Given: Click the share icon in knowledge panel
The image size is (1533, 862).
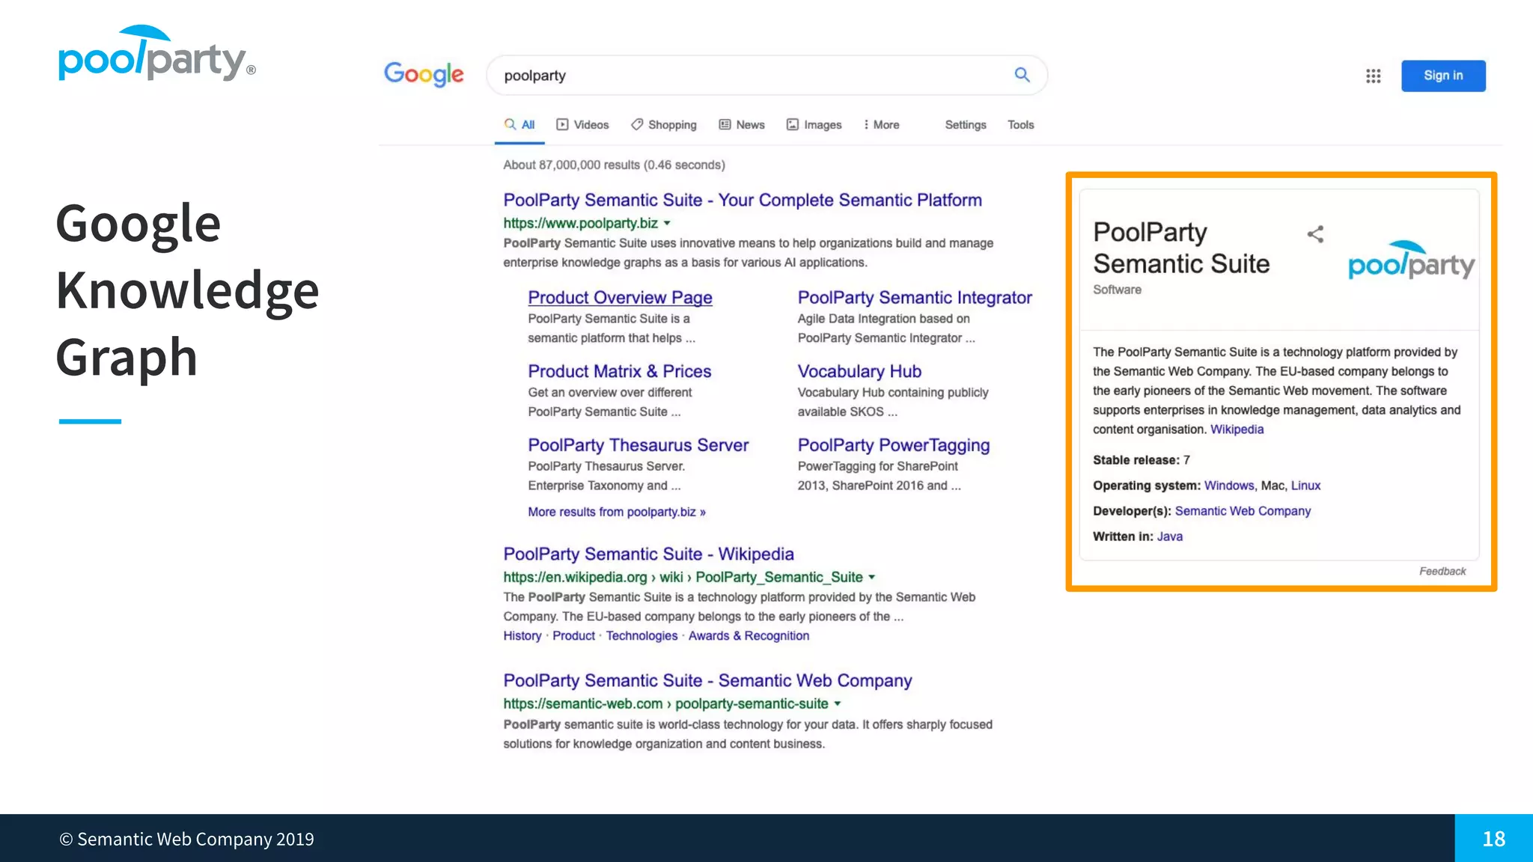Looking at the screenshot, I should tap(1315, 234).
